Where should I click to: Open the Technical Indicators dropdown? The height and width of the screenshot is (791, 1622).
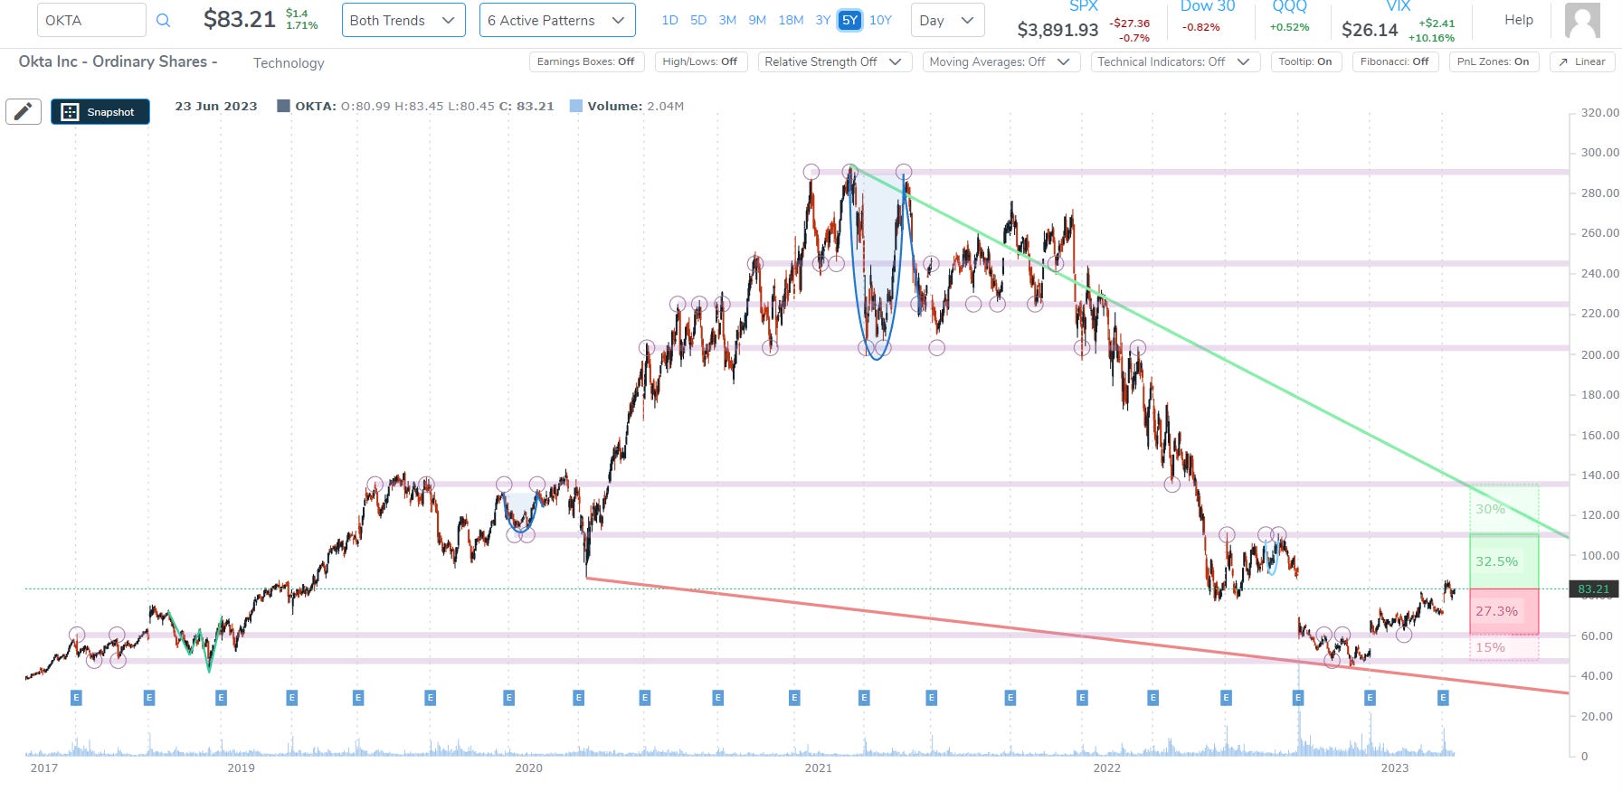pos(1174,61)
